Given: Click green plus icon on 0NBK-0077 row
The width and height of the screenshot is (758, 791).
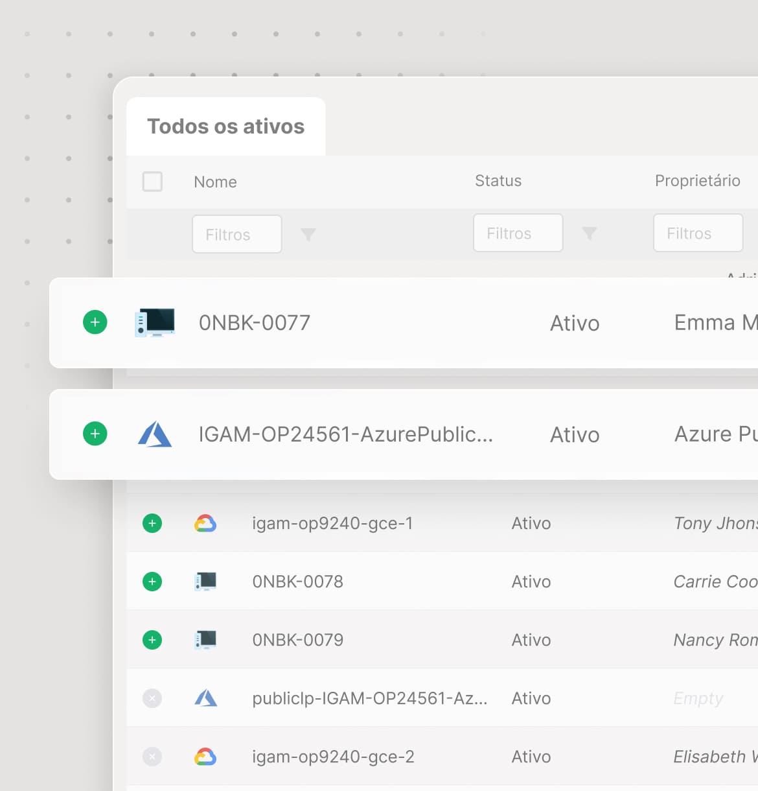Looking at the screenshot, I should [x=95, y=322].
